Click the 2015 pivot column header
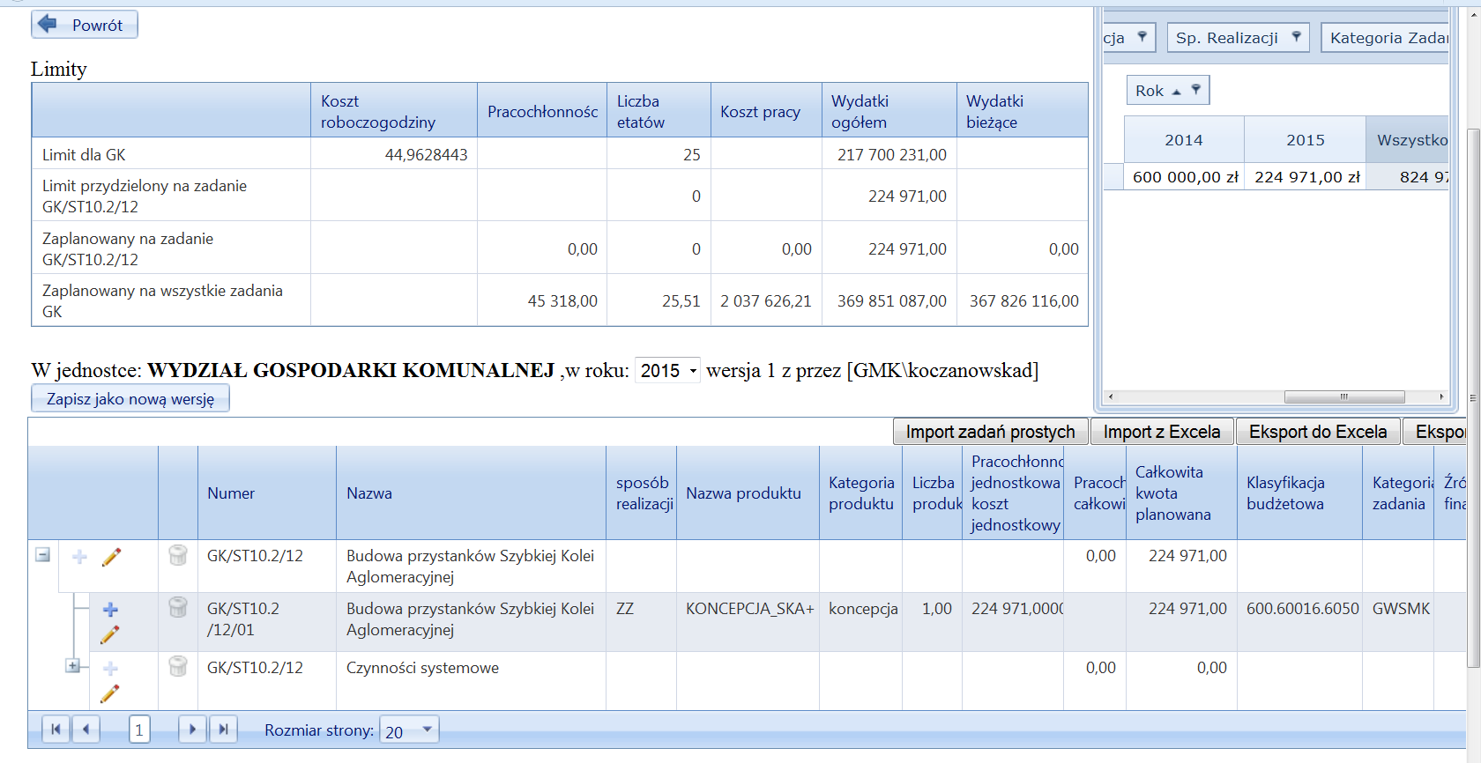Screen dimensions: 1481x763 tap(1305, 140)
